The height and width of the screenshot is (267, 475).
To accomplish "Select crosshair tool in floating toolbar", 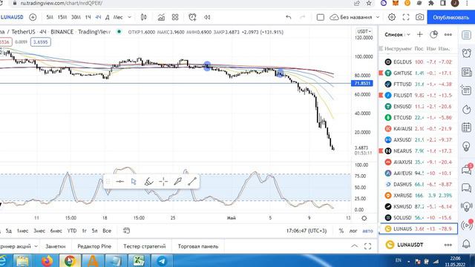I will 163,182.
